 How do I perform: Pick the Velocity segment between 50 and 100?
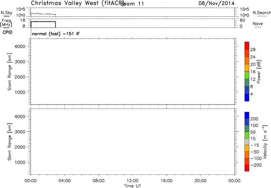click(247, 129)
